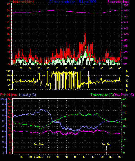Select the '1005' barometer axis value
135x161 pixels.
click(x=126, y=28)
